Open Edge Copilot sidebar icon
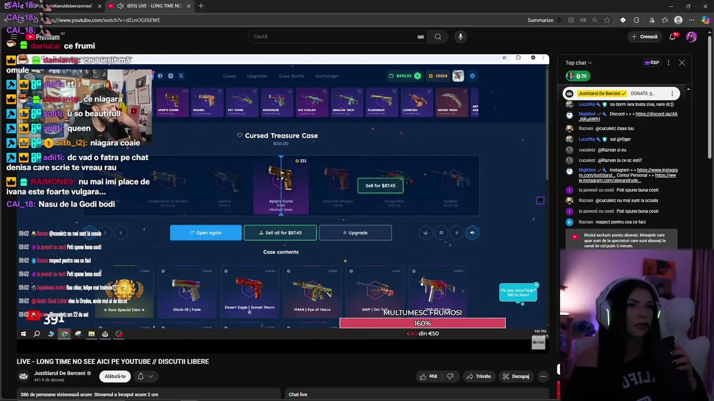 (x=706, y=20)
